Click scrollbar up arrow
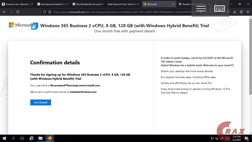The height and width of the screenshot is (142, 252). [251, 17]
